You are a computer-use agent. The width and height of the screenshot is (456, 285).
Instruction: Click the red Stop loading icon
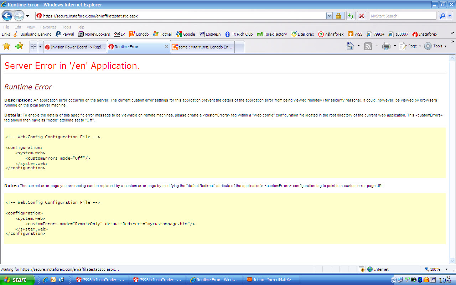click(x=362, y=16)
